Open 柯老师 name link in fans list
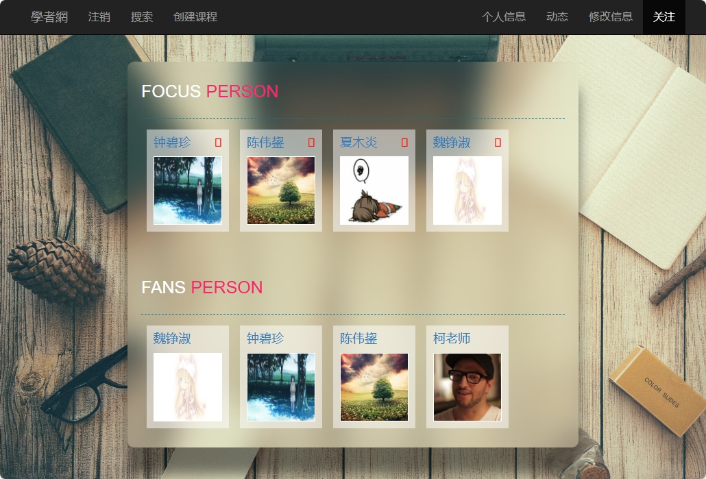The width and height of the screenshot is (706, 479). click(452, 339)
